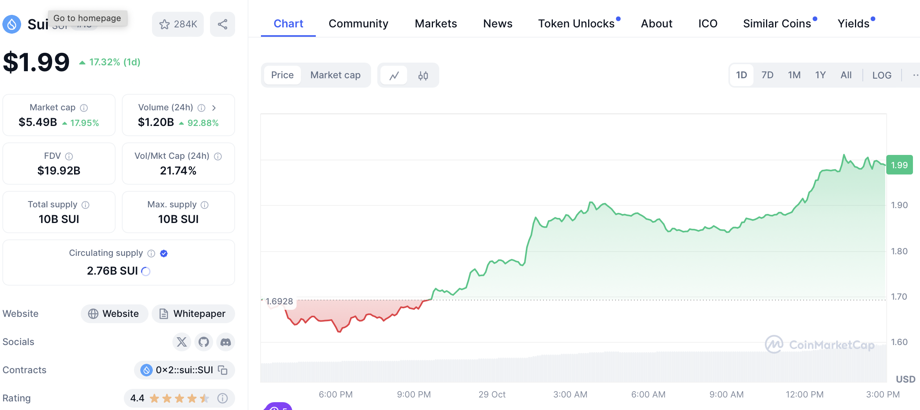The width and height of the screenshot is (920, 410).
Task: Copy the Sui contract address
Action: click(223, 370)
